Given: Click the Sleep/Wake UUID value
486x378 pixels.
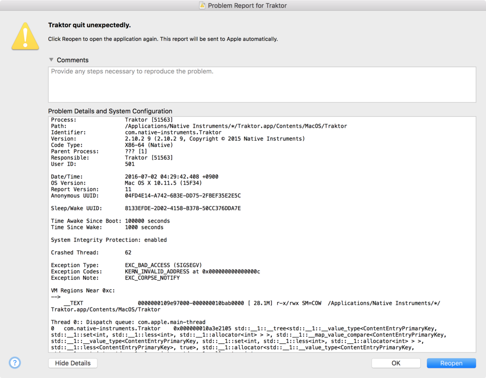Looking at the screenshot, I should tap(183, 208).
